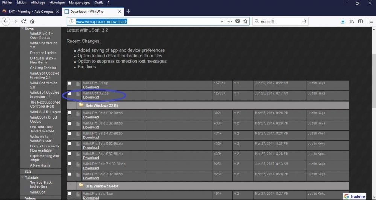Open a new tab with plus
376x200 pixels.
[x=128, y=11]
